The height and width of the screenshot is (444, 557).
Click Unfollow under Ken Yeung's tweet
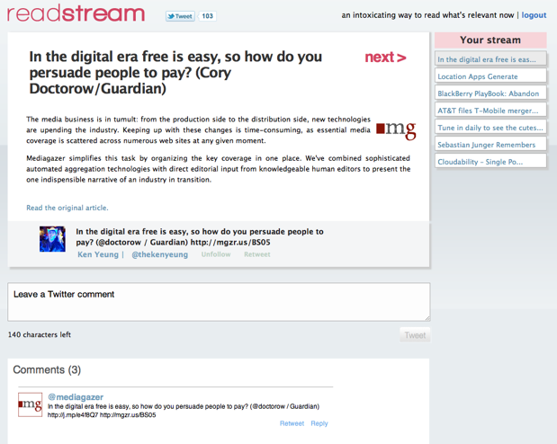[216, 254]
